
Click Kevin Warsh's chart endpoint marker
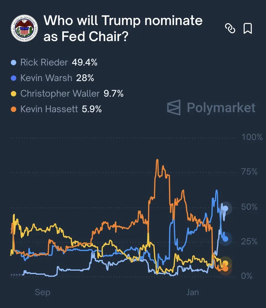click(x=225, y=239)
